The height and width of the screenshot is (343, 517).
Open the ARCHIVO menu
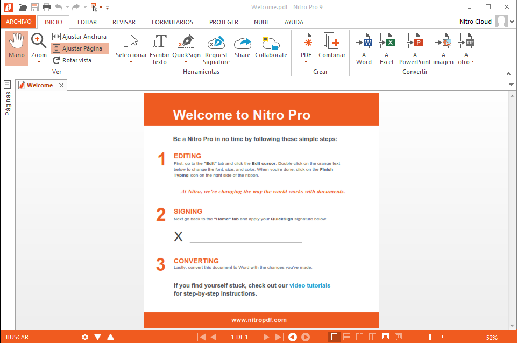[18, 22]
